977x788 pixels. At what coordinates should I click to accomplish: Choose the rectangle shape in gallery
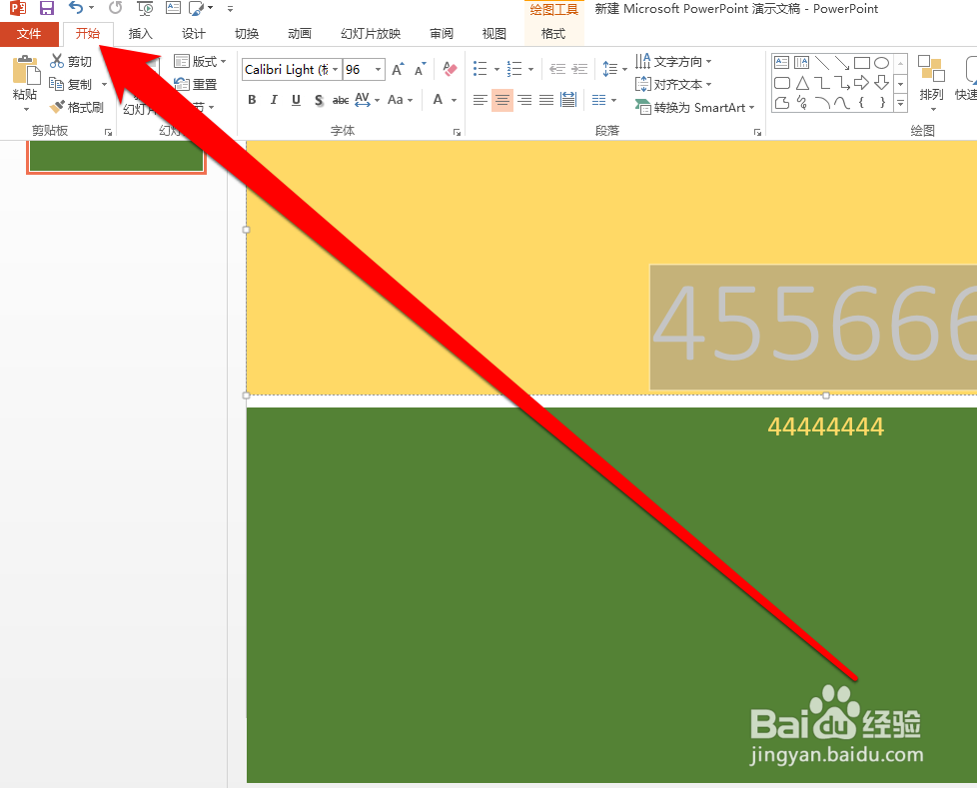pos(862,63)
